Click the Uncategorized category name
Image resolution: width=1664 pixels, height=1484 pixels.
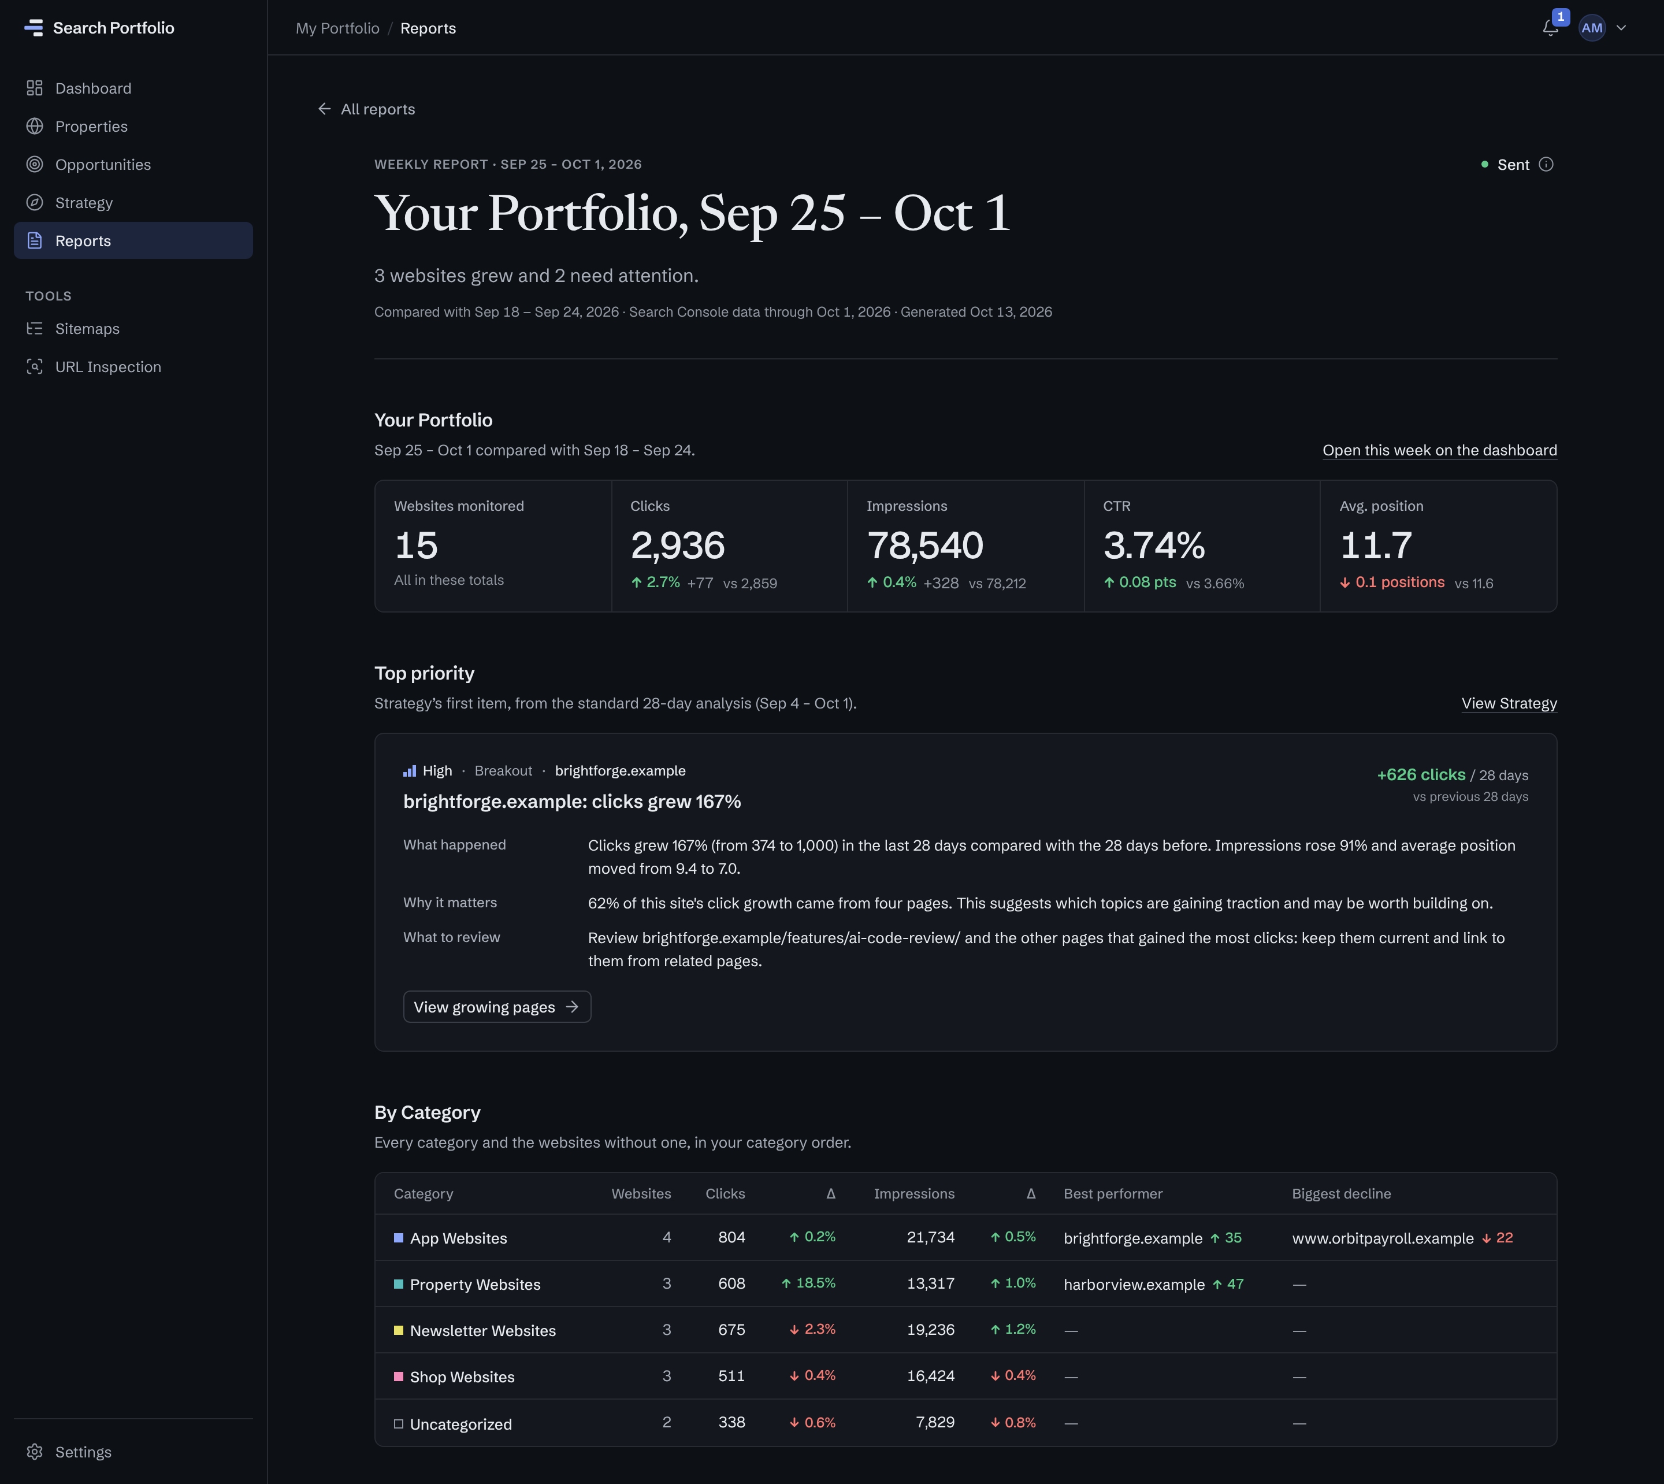tap(460, 1424)
